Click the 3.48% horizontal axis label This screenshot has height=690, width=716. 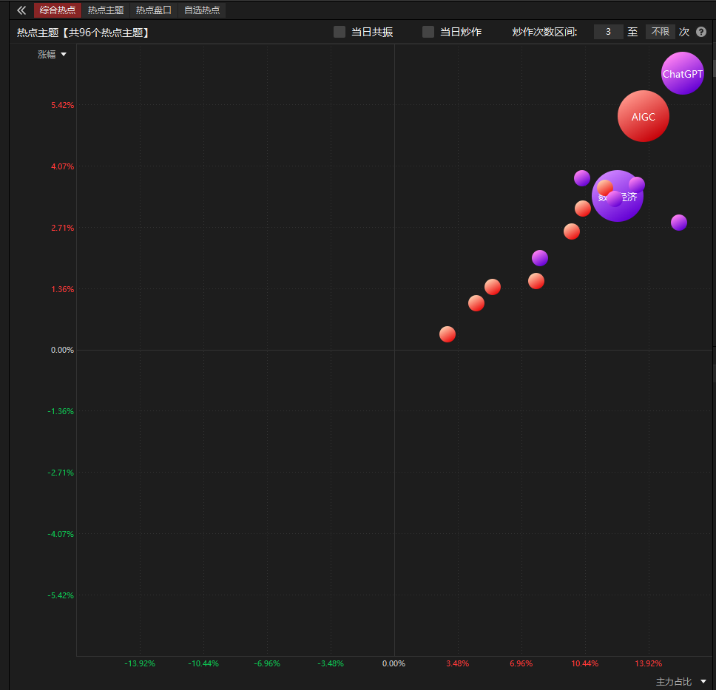[458, 663]
